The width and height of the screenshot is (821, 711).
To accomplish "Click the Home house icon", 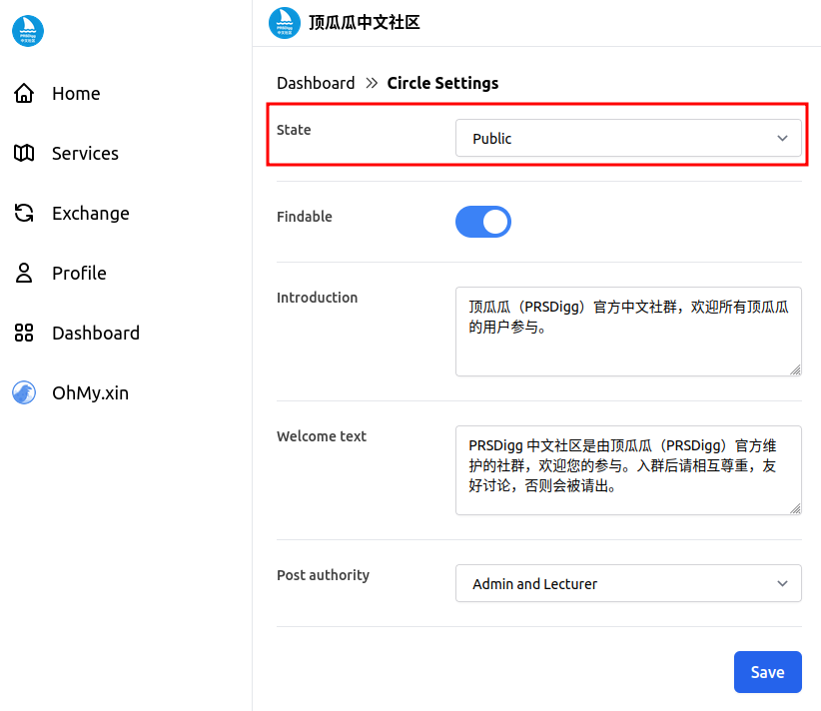I will [24, 94].
